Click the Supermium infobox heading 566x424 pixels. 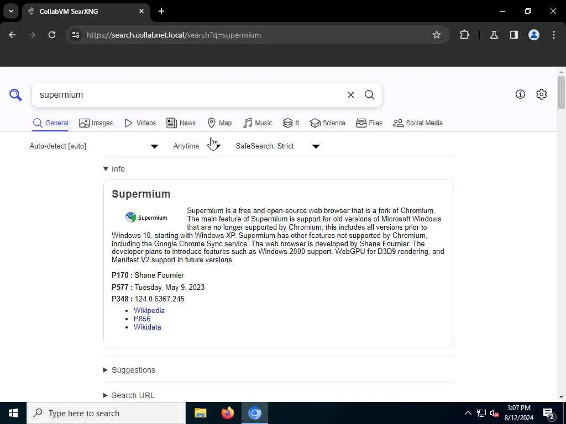(x=141, y=194)
